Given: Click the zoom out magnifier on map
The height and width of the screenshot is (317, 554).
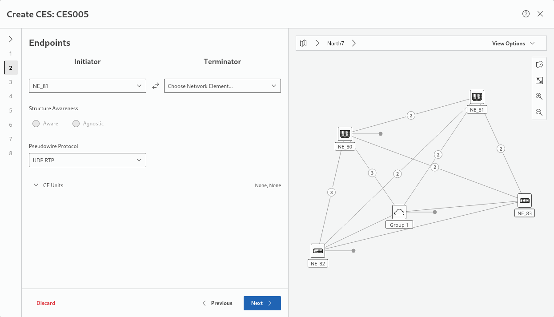Looking at the screenshot, I should click(539, 112).
